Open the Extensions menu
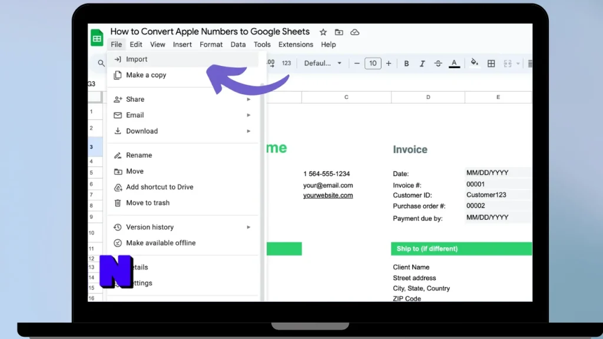Screen dimensions: 603x339 tap(296, 45)
